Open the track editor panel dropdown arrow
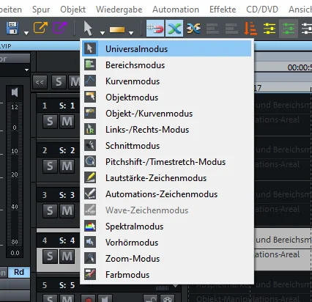This screenshot has height=302, width=312. tap(26, 70)
